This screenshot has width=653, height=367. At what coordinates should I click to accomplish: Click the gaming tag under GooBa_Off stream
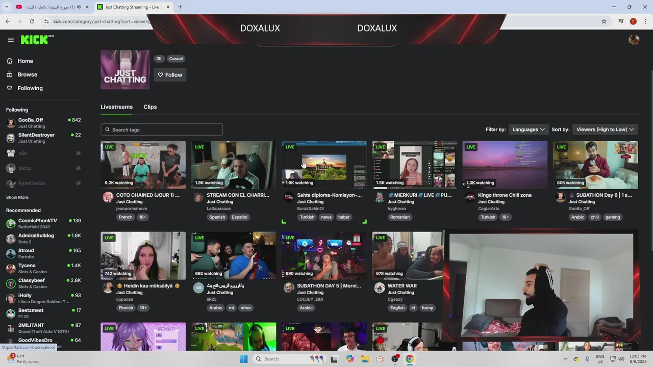pos(613,217)
